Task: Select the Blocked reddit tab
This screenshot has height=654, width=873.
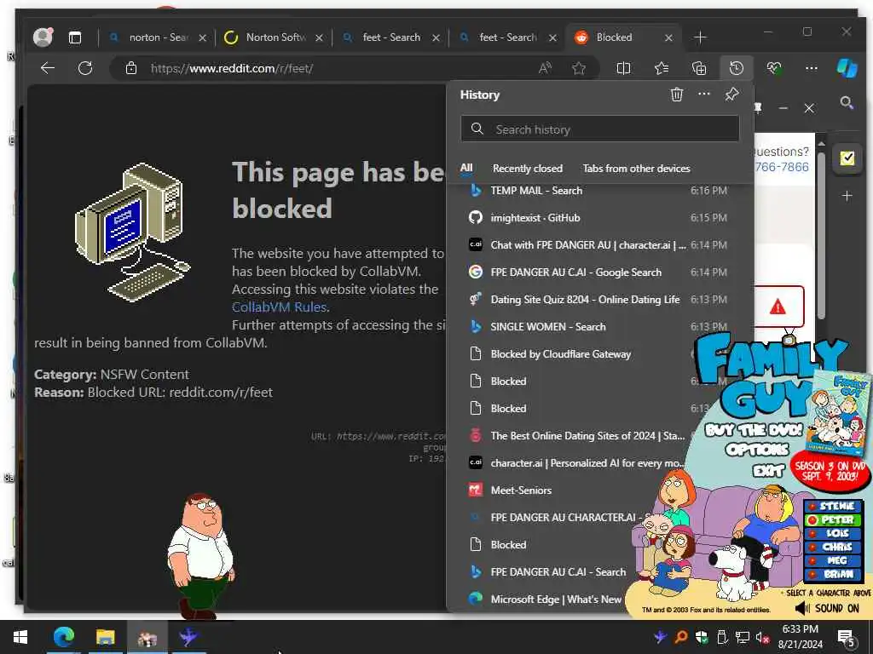Action: point(622,37)
